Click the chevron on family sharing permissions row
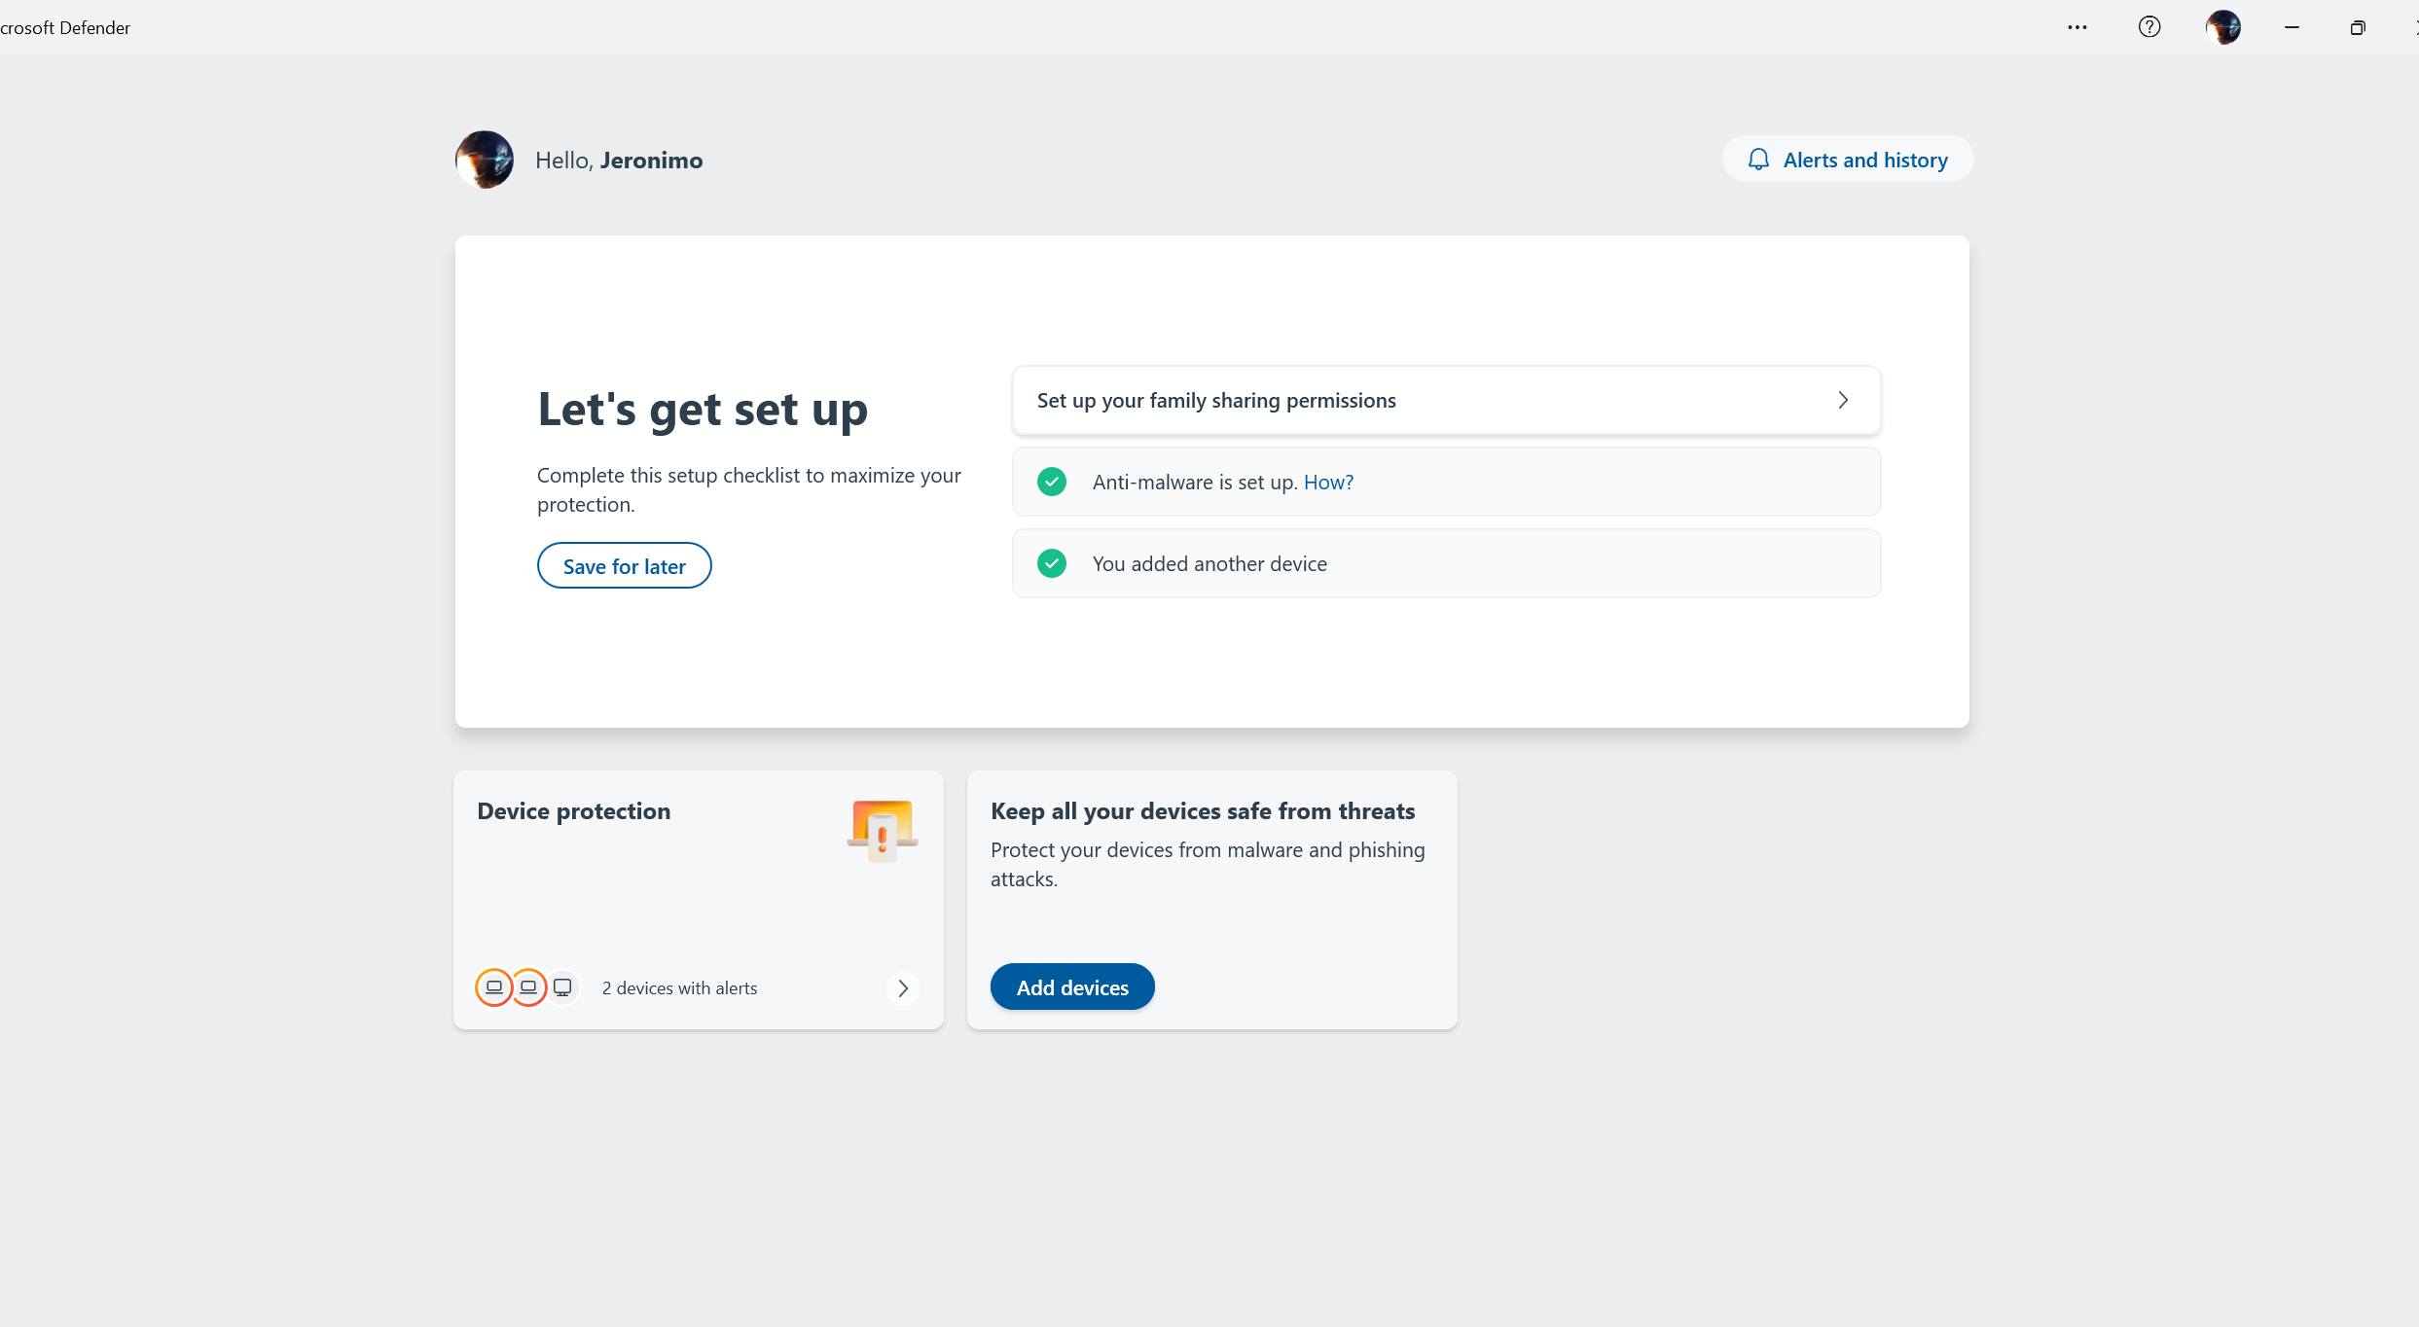2419x1327 pixels. tap(1843, 400)
